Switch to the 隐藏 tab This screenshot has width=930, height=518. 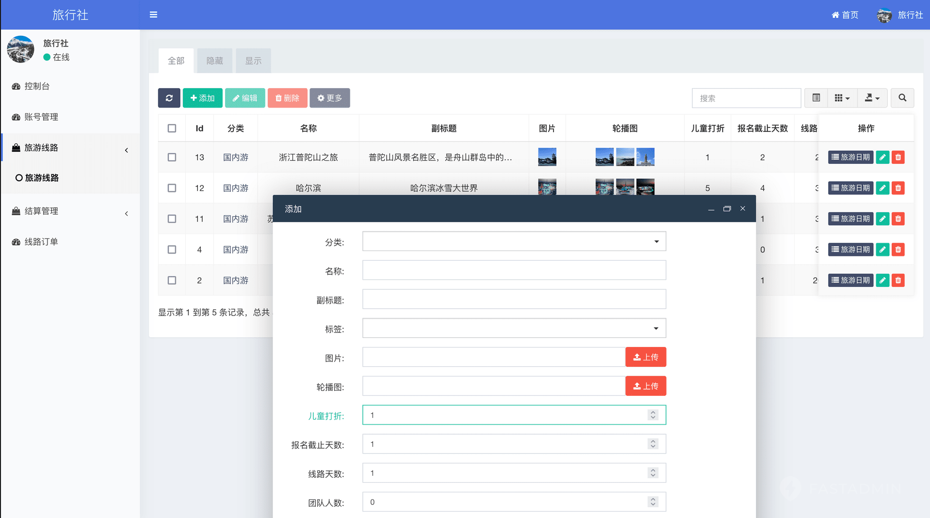coord(214,61)
